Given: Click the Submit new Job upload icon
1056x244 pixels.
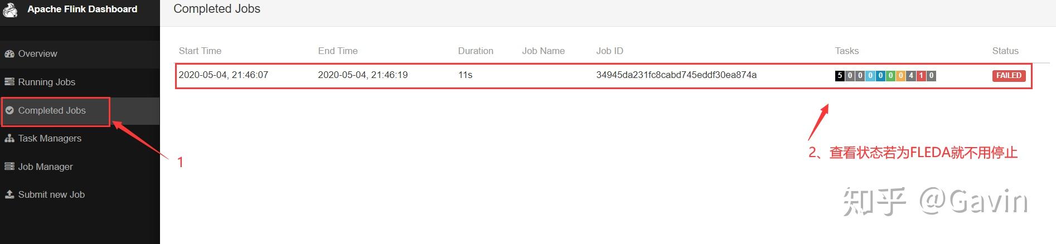Looking at the screenshot, I should 9,194.
